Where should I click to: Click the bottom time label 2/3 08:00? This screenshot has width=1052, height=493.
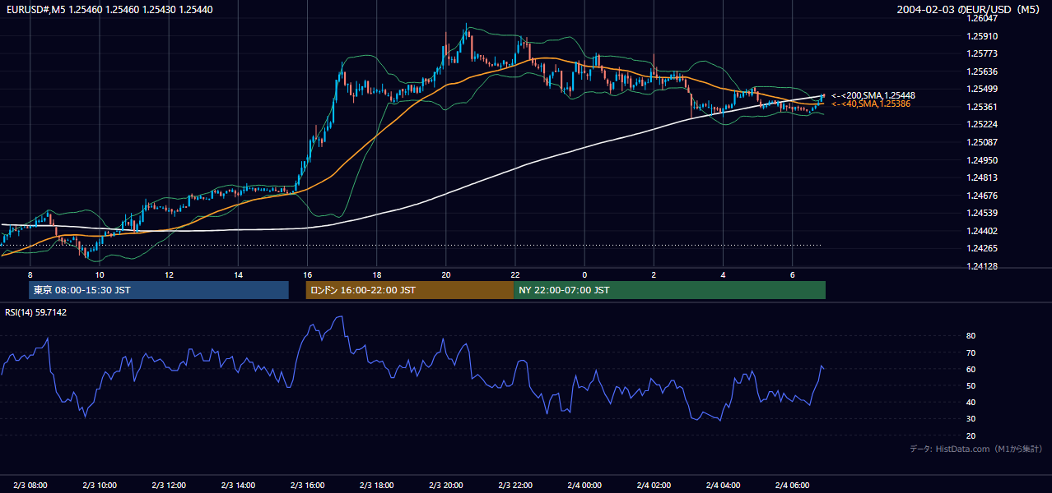(30, 485)
